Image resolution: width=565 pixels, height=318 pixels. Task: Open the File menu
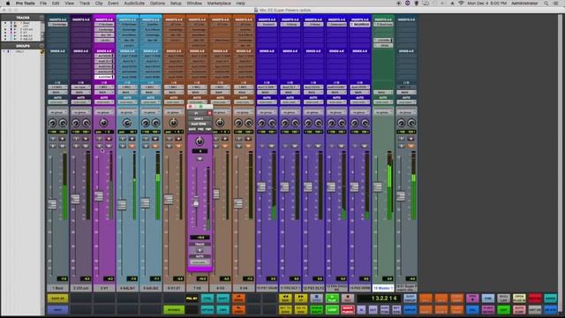click(43, 4)
